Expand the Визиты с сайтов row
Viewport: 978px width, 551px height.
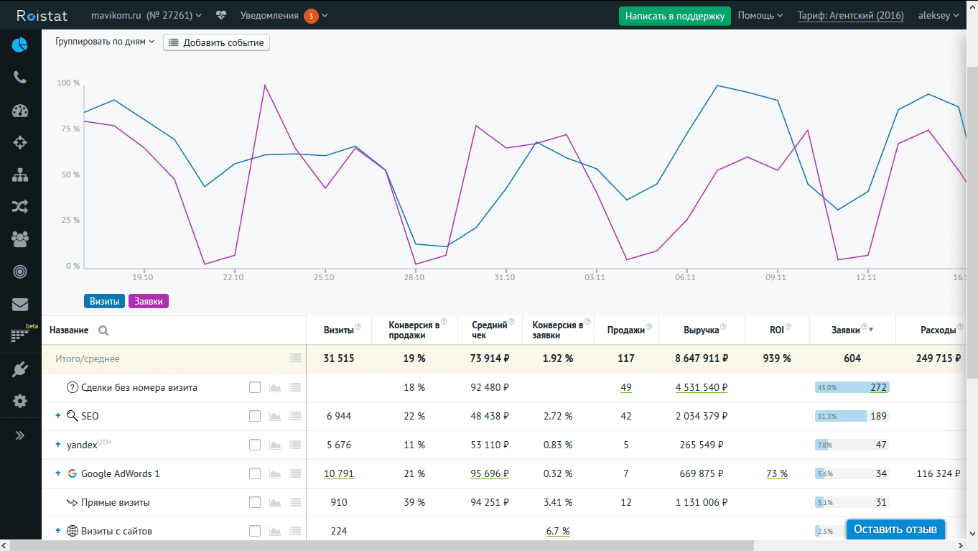point(58,531)
